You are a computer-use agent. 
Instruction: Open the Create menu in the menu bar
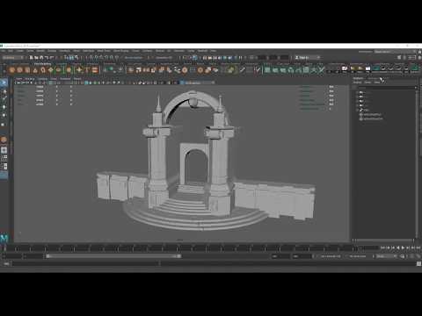(19, 51)
